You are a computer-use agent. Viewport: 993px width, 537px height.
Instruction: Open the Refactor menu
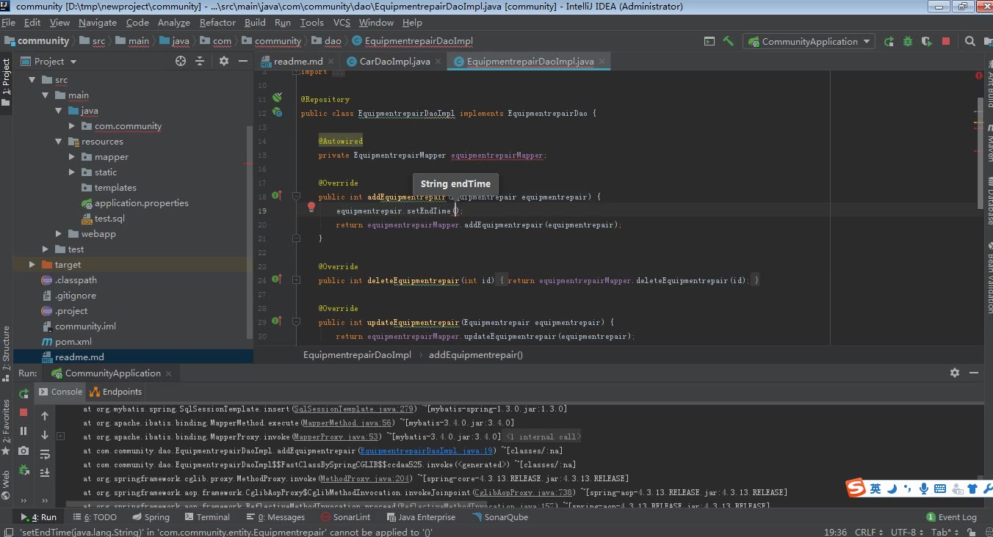tap(217, 23)
